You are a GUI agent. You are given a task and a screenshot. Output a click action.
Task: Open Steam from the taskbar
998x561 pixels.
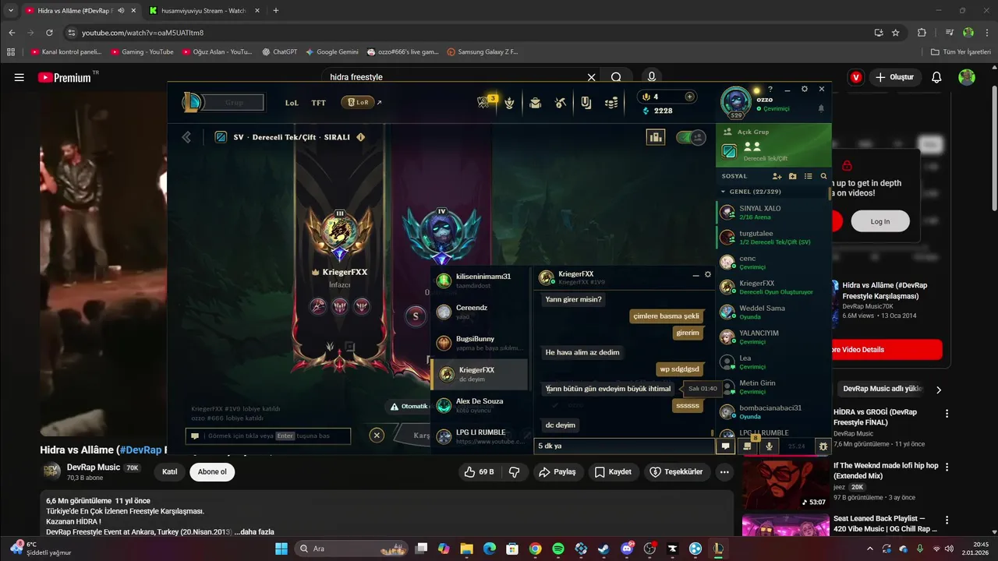(603, 549)
